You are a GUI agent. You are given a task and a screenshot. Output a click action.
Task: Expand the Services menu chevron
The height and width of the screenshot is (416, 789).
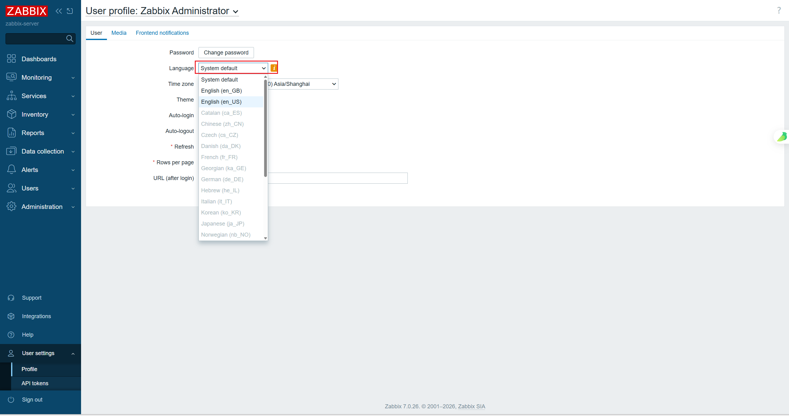click(x=73, y=96)
